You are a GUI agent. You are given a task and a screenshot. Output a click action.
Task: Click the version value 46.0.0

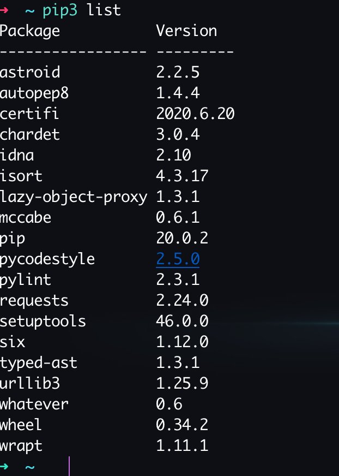point(182,321)
